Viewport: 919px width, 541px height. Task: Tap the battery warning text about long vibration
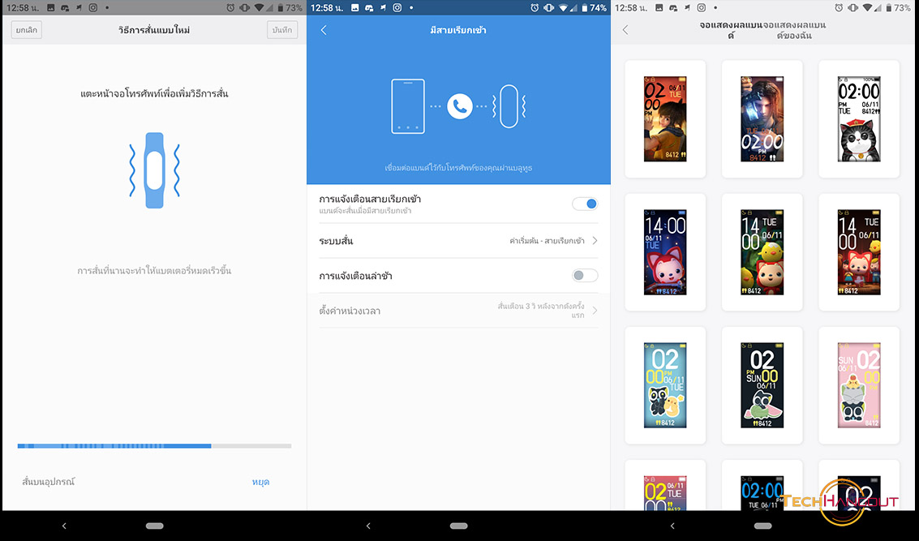coord(154,270)
